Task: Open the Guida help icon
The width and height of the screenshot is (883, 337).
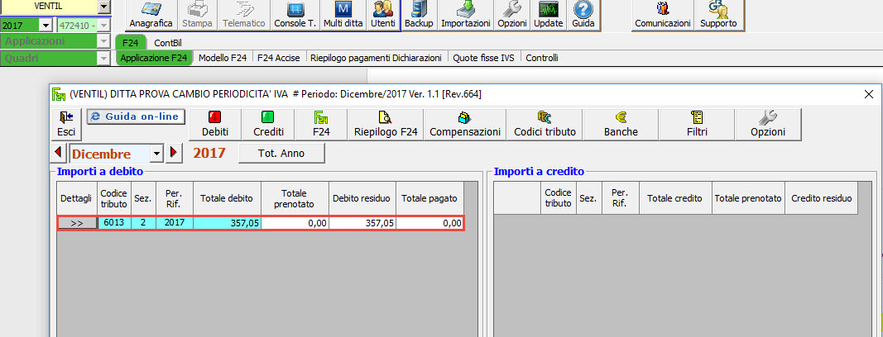Action: [583, 15]
